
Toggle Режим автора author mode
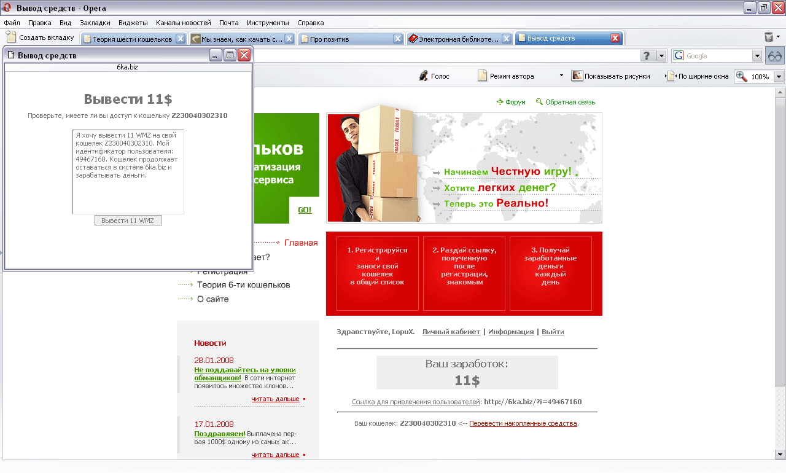point(483,76)
